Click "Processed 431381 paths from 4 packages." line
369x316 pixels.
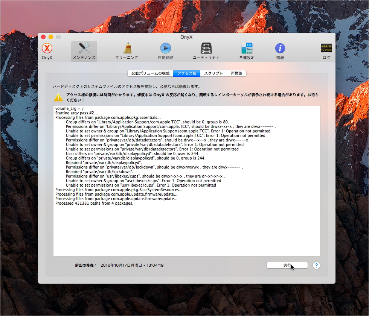[x=94, y=204]
